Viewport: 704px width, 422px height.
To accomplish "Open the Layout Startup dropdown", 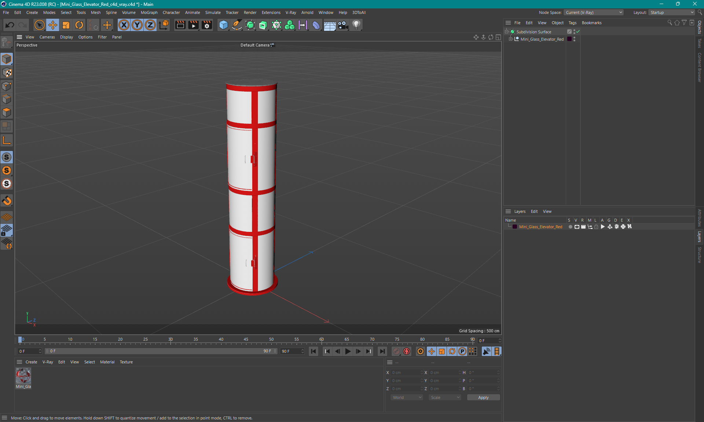I will [x=671, y=12].
